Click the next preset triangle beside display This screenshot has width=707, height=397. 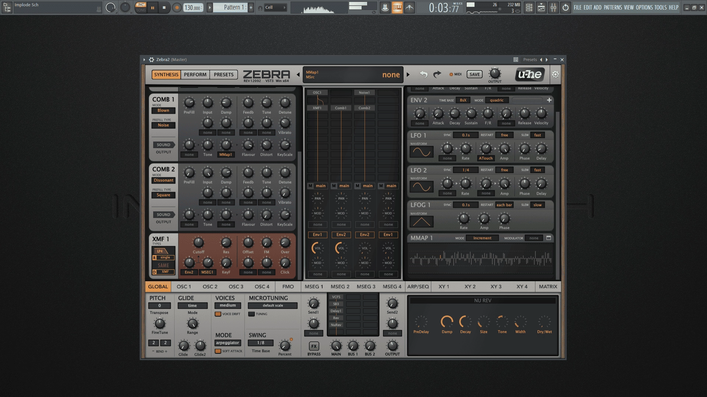click(x=408, y=75)
